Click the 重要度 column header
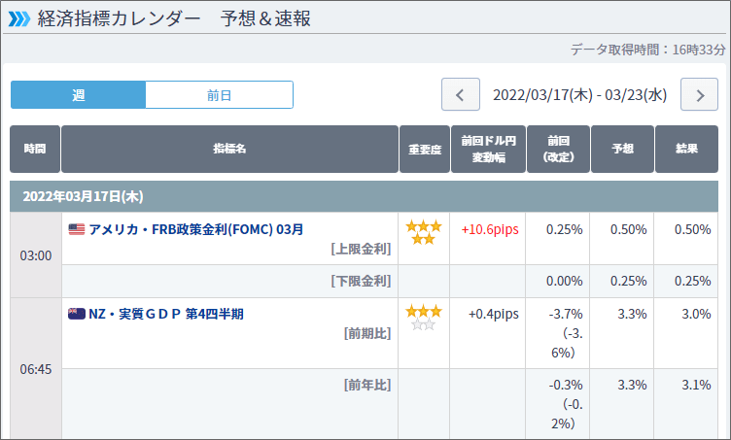731x440 pixels. [424, 150]
